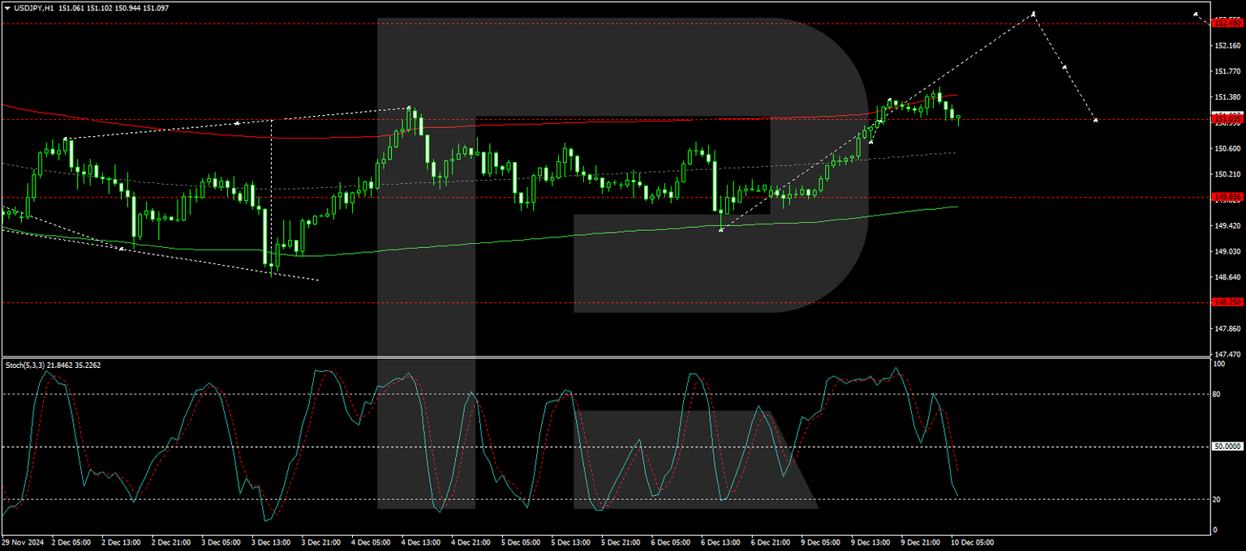Select the arrow icon on the left descending trendline
Viewport: 1246px width, 551px height.
point(122,249)
